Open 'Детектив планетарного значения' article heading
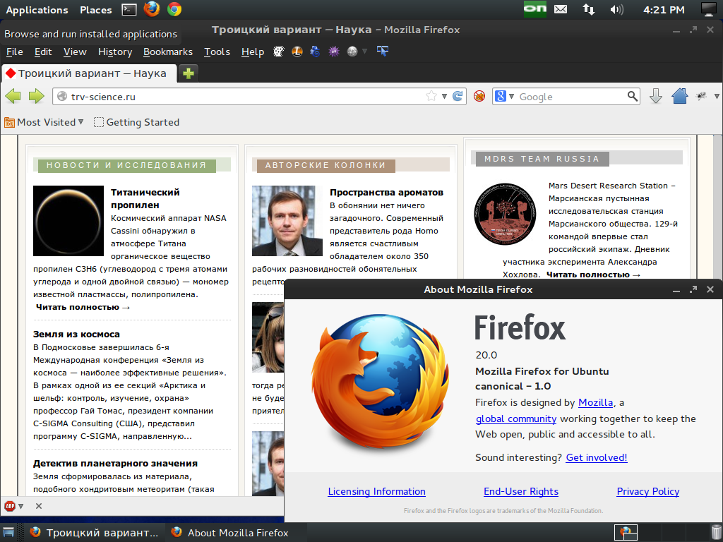 [x=115, y=463]
